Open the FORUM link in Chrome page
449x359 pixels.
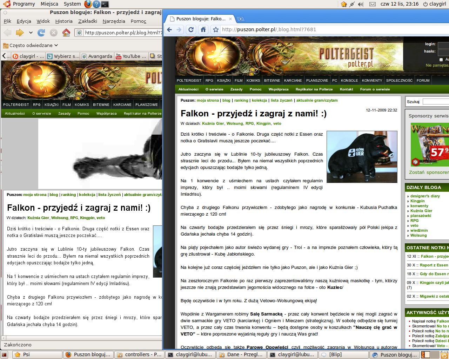point(423,80)
